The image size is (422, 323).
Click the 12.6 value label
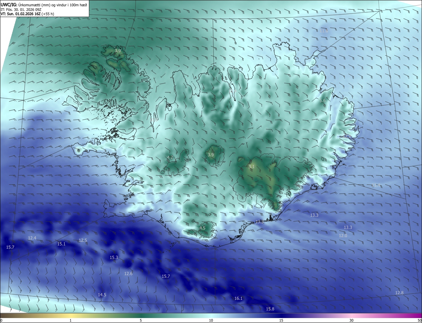128,274
